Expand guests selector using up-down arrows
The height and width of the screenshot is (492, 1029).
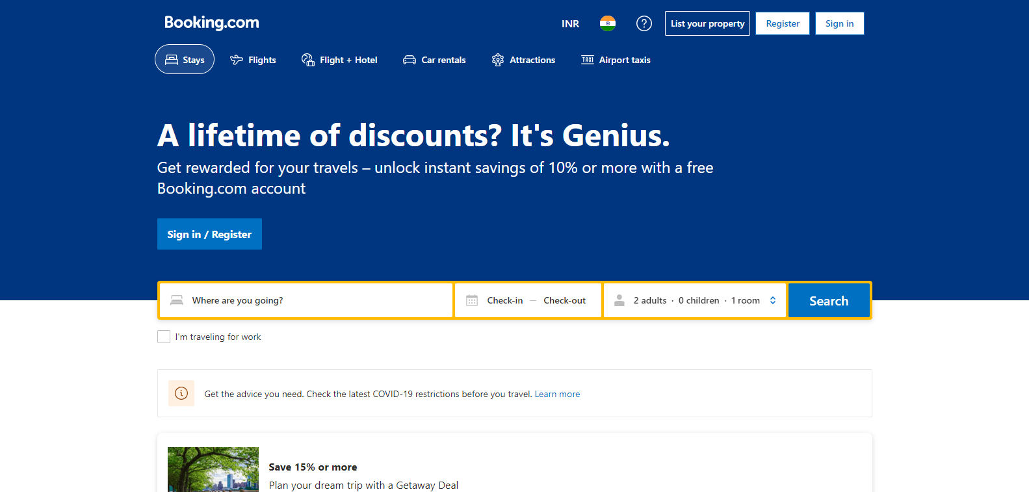pyautogui.click(x=773, y=300)
